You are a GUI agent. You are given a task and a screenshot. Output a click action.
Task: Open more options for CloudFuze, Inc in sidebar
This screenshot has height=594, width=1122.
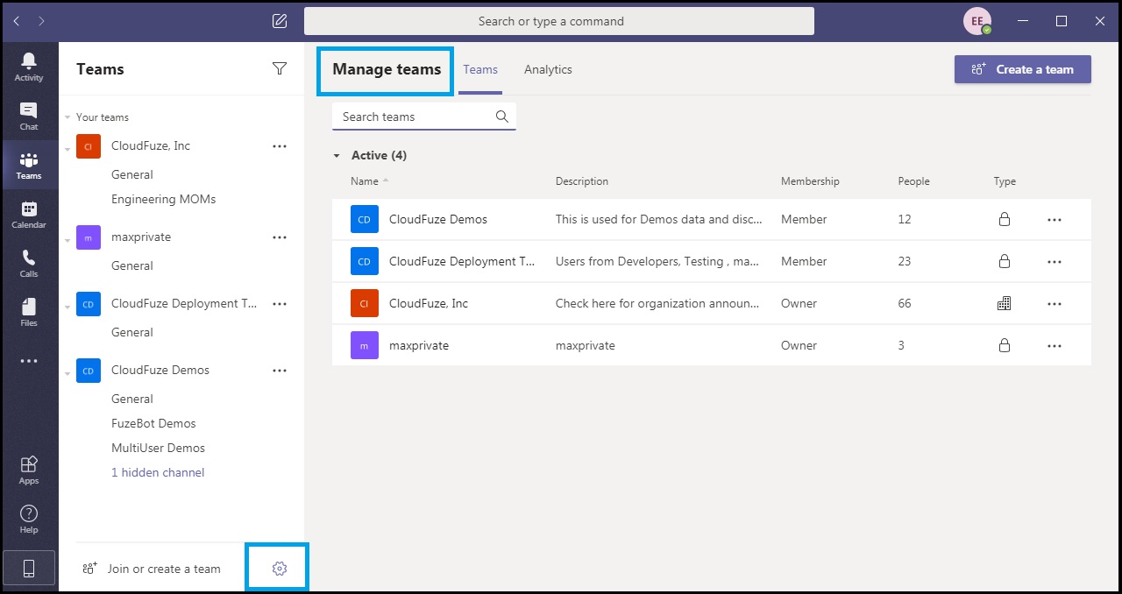tap(280, 146)
